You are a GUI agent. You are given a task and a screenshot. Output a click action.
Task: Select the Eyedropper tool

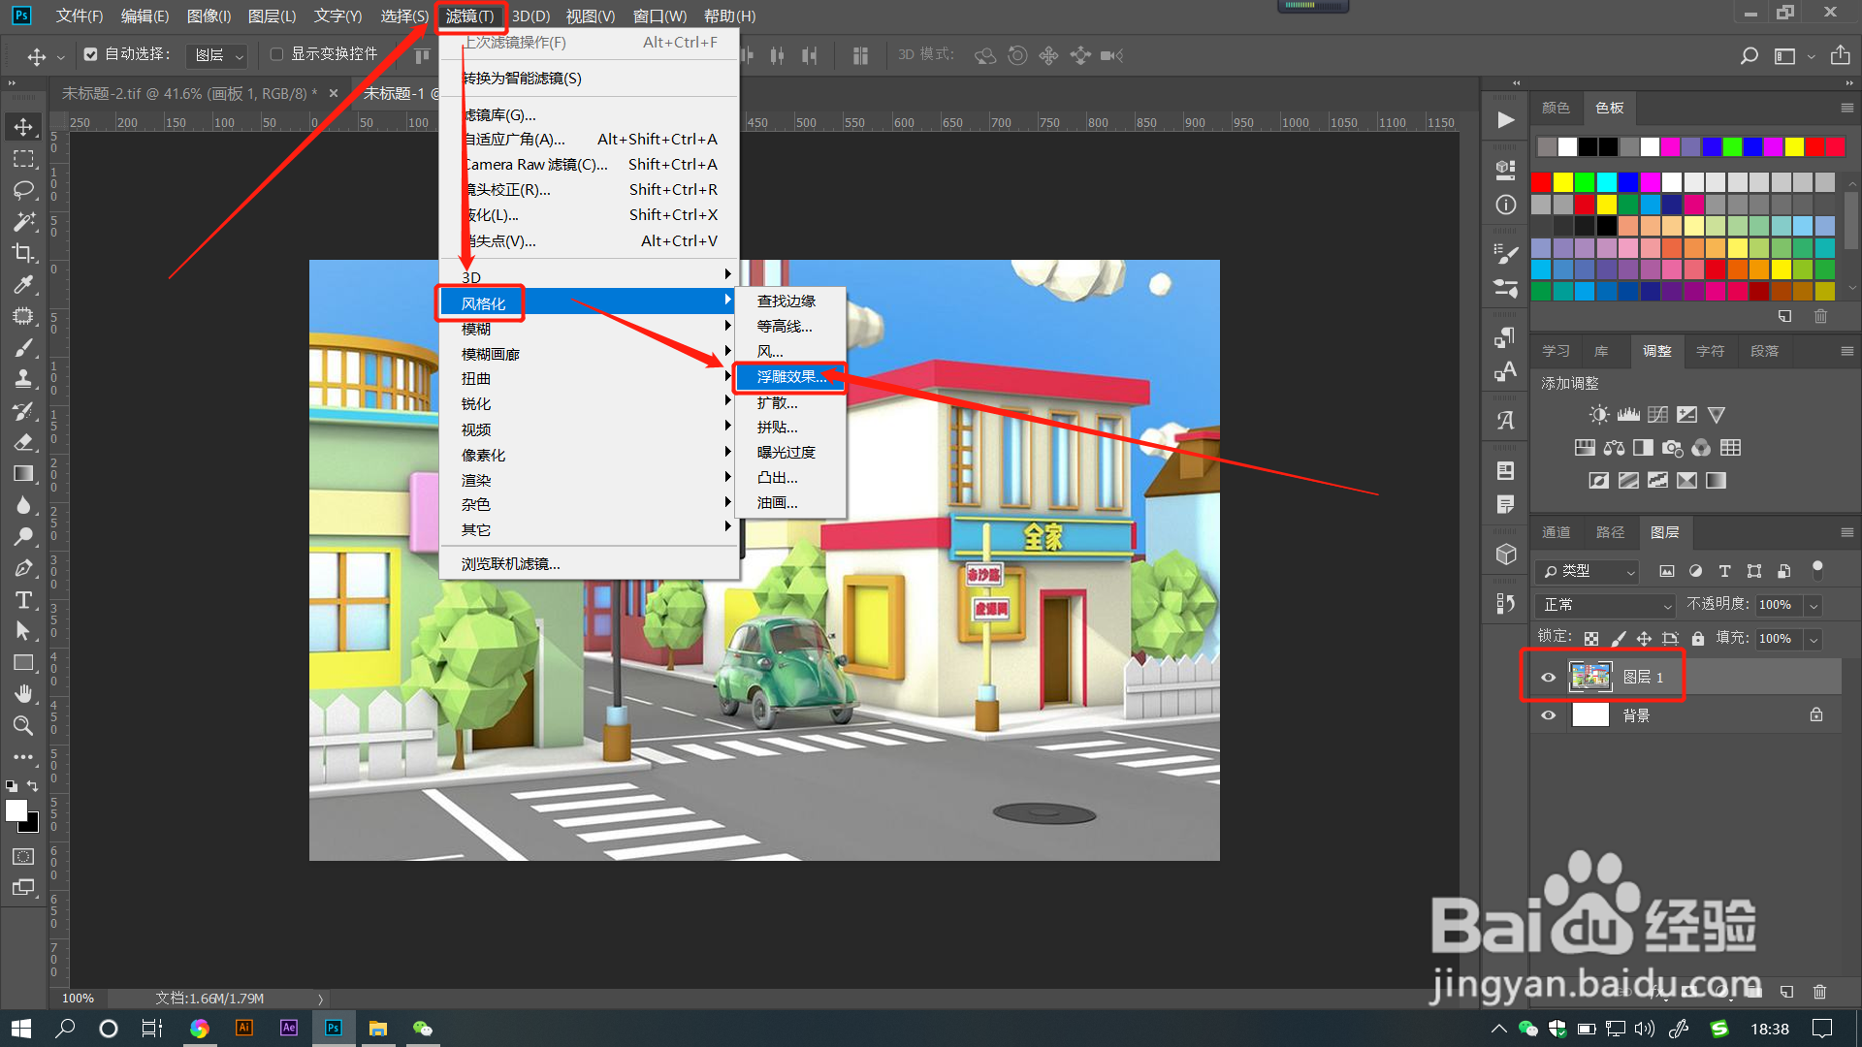click(23, 284)
